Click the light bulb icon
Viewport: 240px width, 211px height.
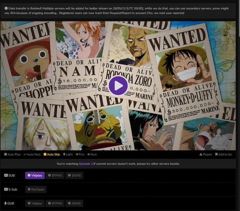tap(64, 154)
